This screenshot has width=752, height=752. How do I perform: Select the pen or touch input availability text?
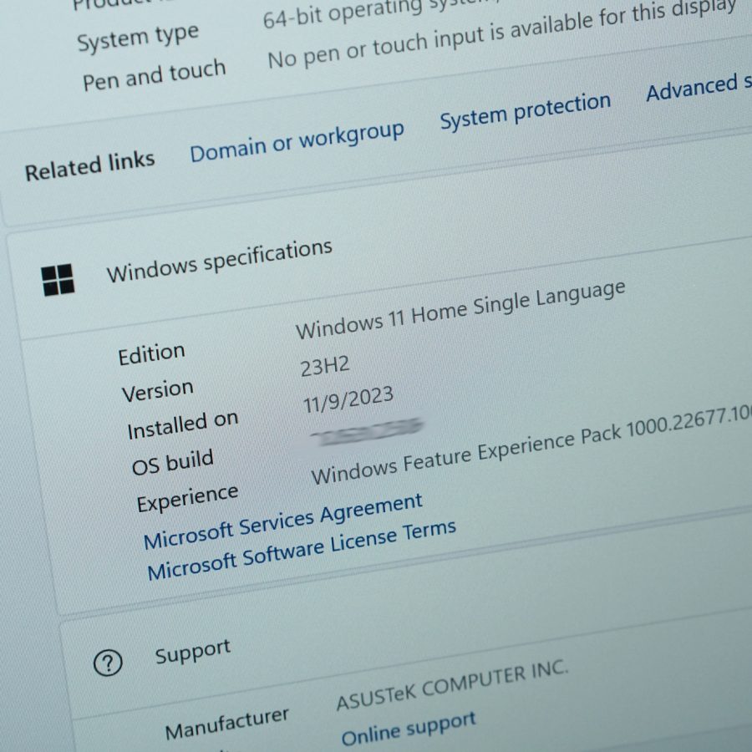501,33
